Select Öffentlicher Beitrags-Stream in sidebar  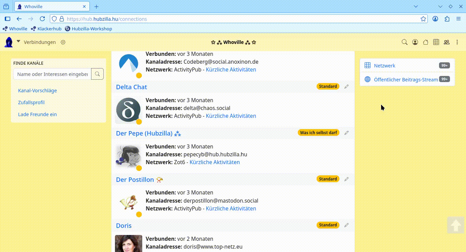406,80
